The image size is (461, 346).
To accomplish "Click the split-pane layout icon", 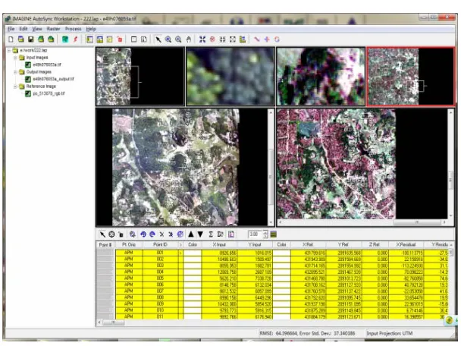I will (x=144, y=39).
